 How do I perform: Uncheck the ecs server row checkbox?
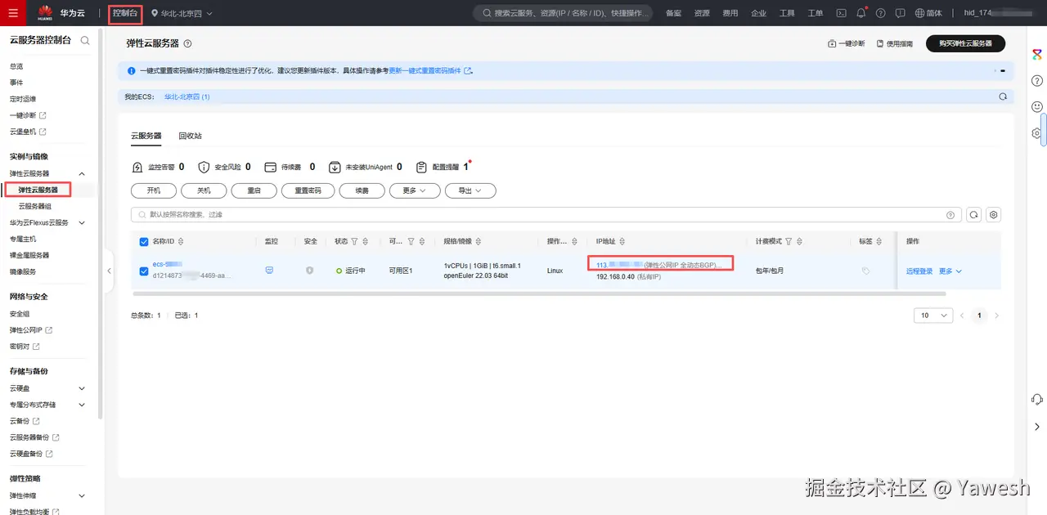[x=144, y=271]
